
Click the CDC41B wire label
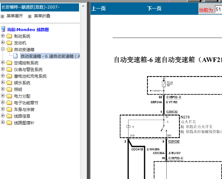[x=137, y=149]
